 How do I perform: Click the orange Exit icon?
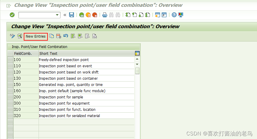click(88, 15)
